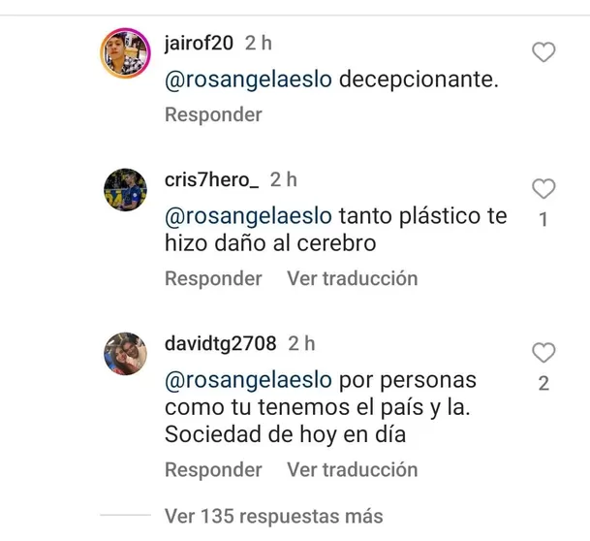Image resolution: width=590 pixels, height=541 pixels.
Task: Show translation of cris7hero_'s comment
Action: pyautogui.click(x=353, y=278)
